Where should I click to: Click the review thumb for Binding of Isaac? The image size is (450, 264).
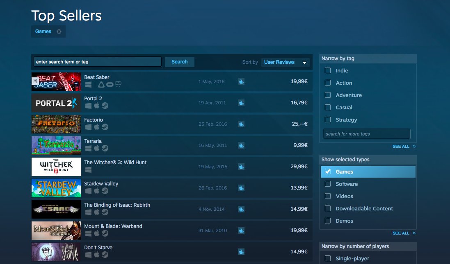[x=241, y=209]
